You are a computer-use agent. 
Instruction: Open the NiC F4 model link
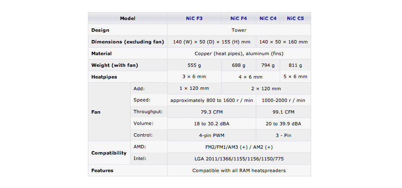pyautogui.click(x=238, y=18)
